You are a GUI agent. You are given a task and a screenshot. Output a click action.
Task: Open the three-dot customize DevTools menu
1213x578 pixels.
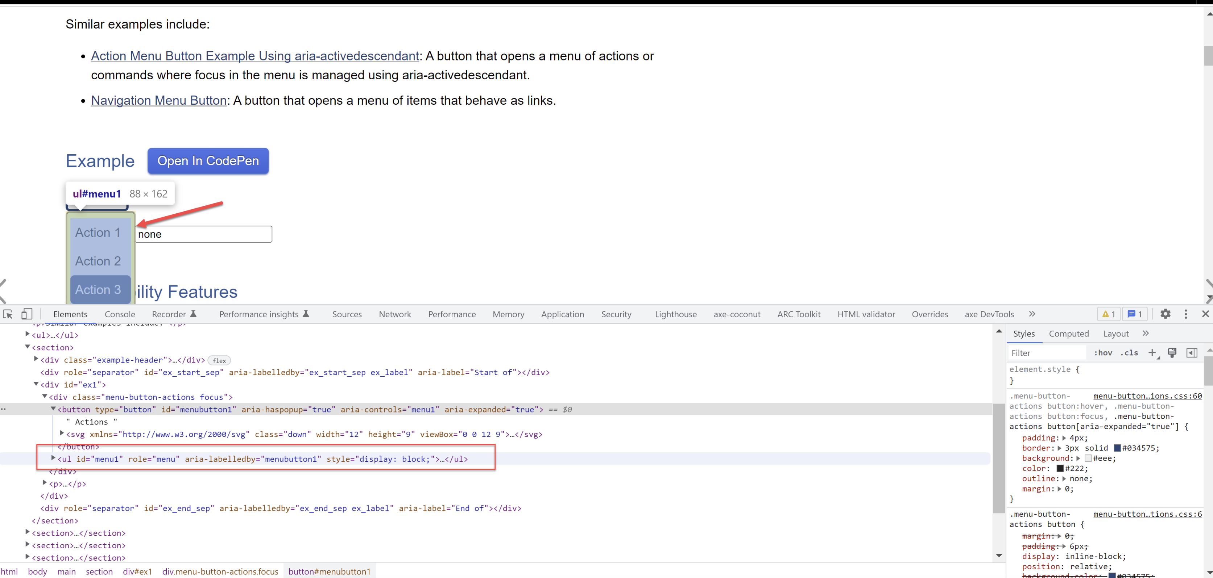[x=1186, y=314]
